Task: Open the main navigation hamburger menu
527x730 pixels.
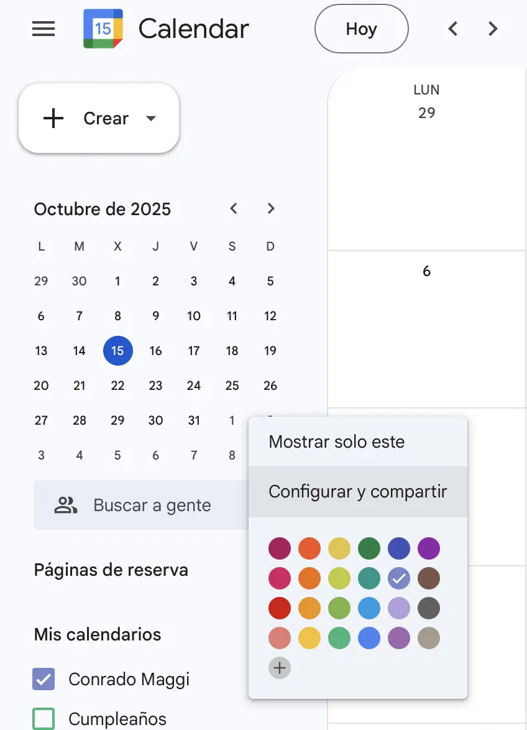Action: click(x=43, y=29)
